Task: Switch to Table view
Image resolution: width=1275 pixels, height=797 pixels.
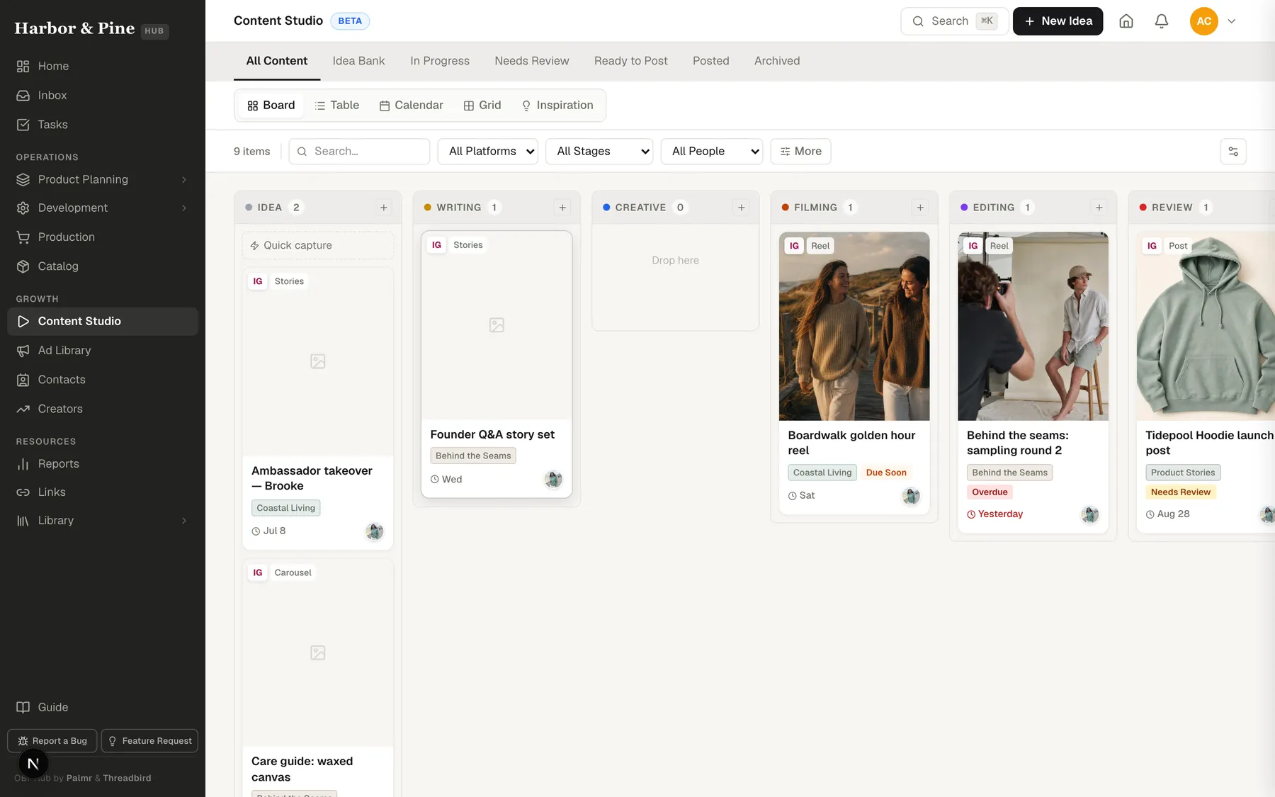Action: point(337,105)
